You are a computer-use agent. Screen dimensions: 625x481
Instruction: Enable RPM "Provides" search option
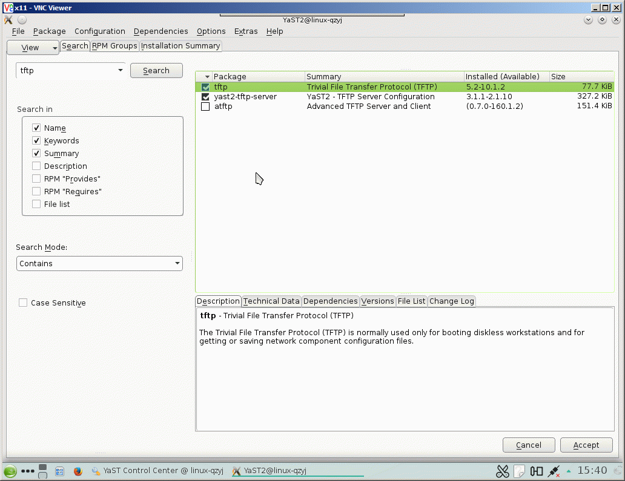pyautogui.click(x=36, y=178)
